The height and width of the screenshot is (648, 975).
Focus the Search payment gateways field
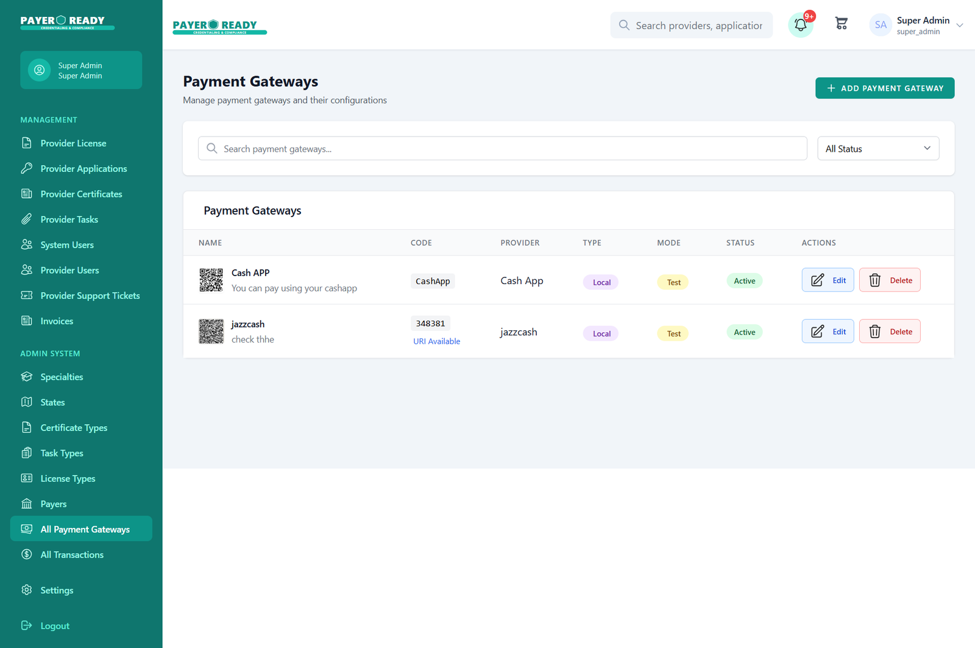click(x=506, y=149)
